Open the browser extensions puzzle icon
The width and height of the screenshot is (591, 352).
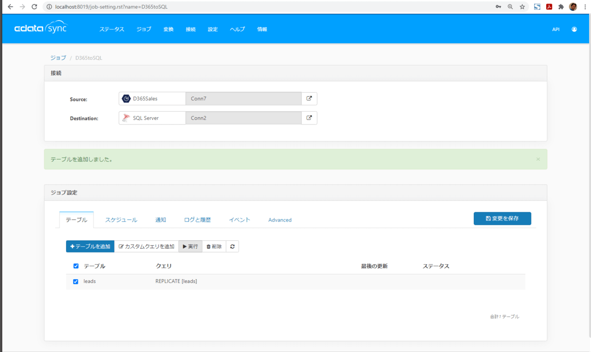[561, 7]
